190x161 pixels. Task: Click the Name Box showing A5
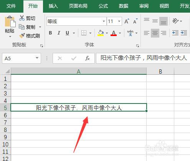[x=21, y=58]
